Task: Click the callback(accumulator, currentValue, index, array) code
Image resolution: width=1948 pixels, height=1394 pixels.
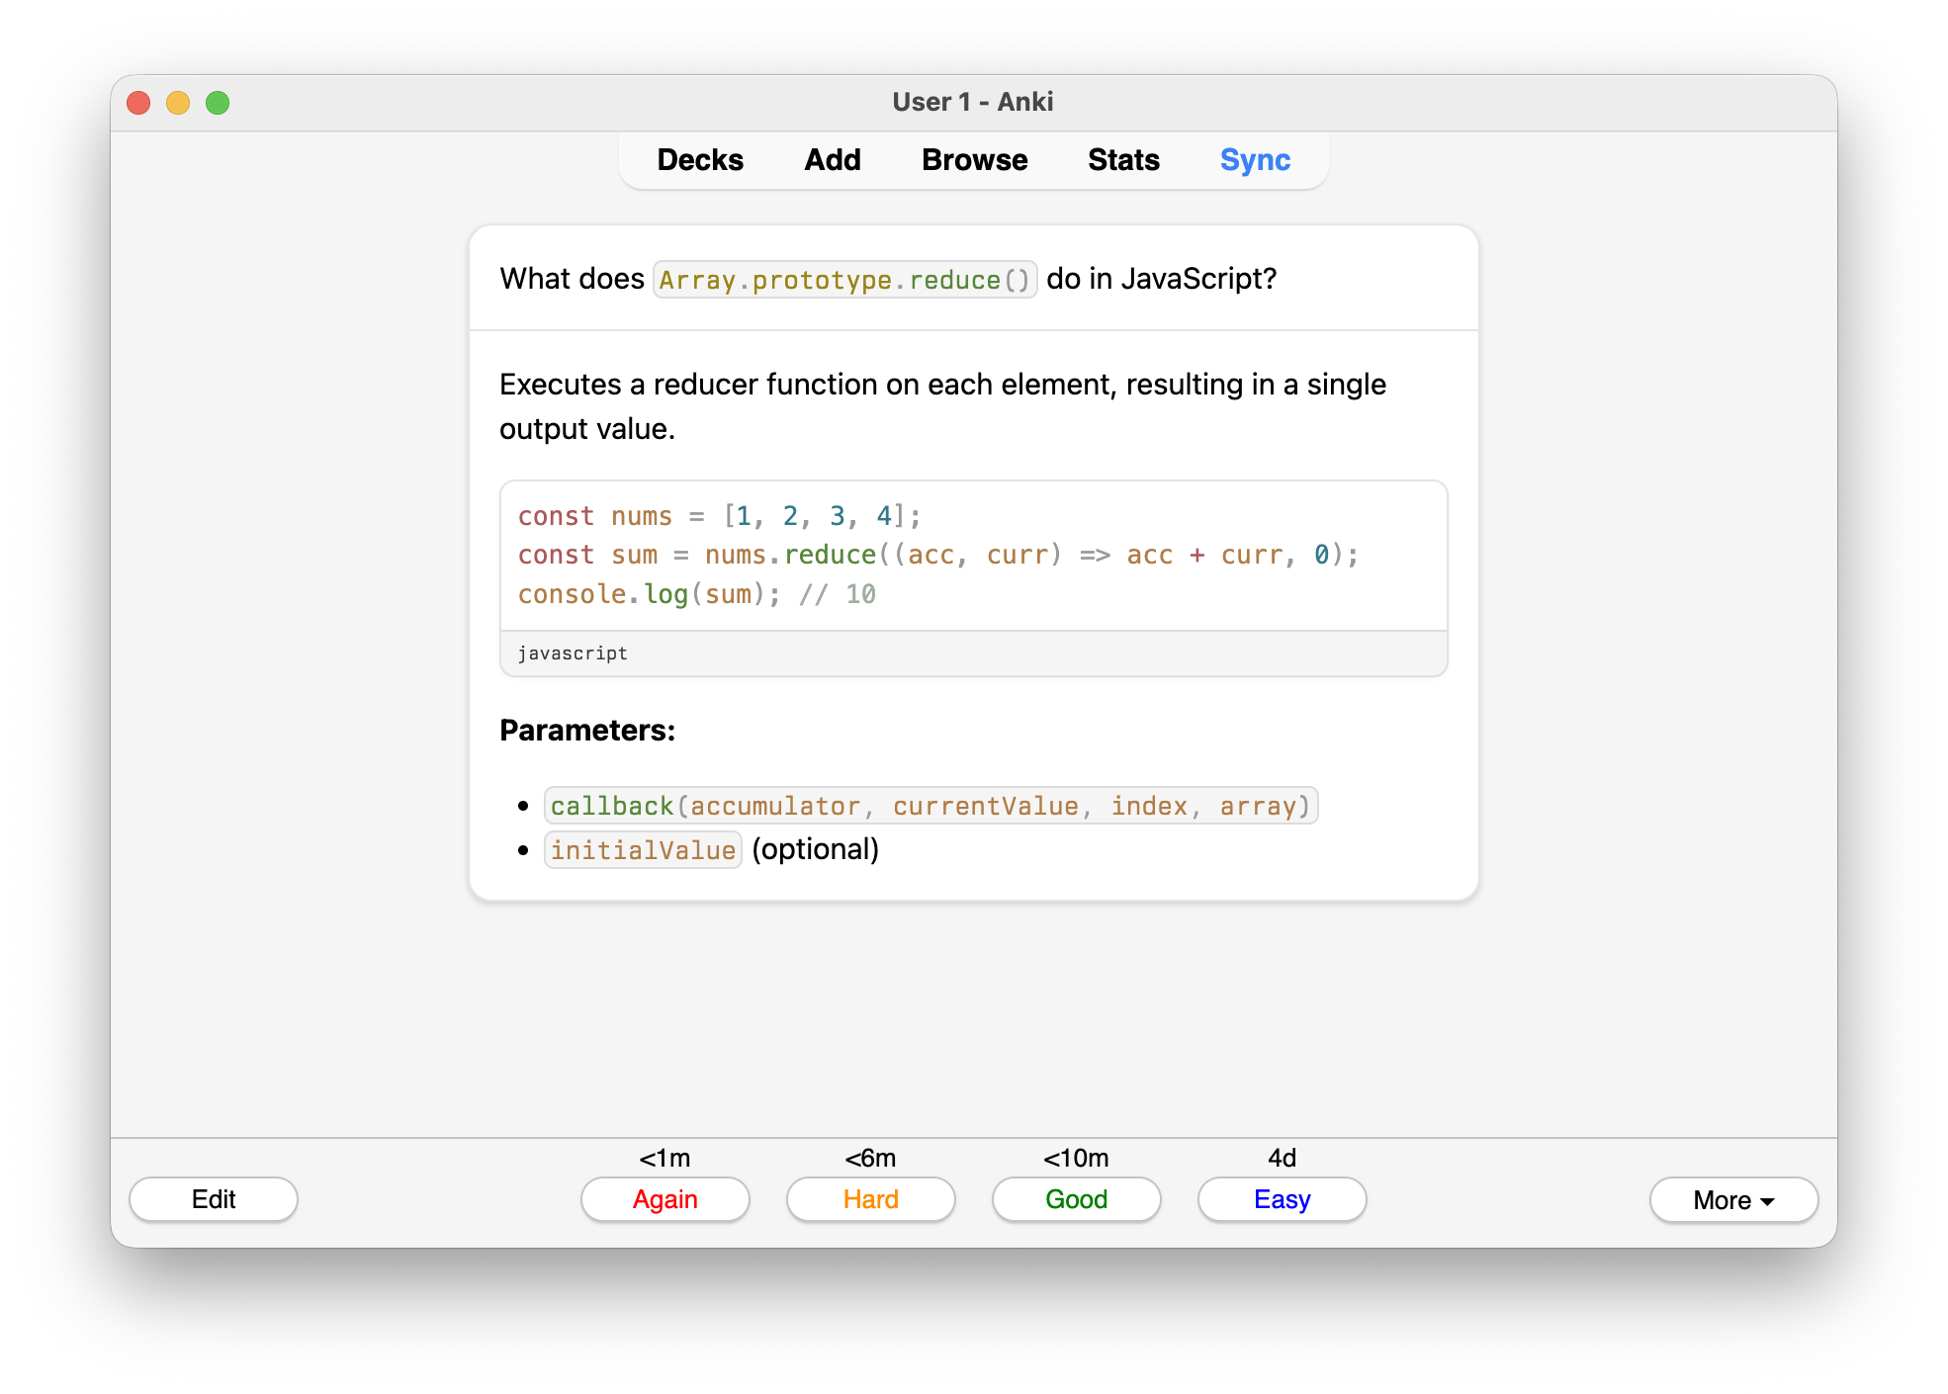Action: (x=930, y=806)
